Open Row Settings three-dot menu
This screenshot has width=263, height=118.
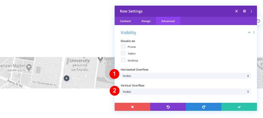(251, 11)
